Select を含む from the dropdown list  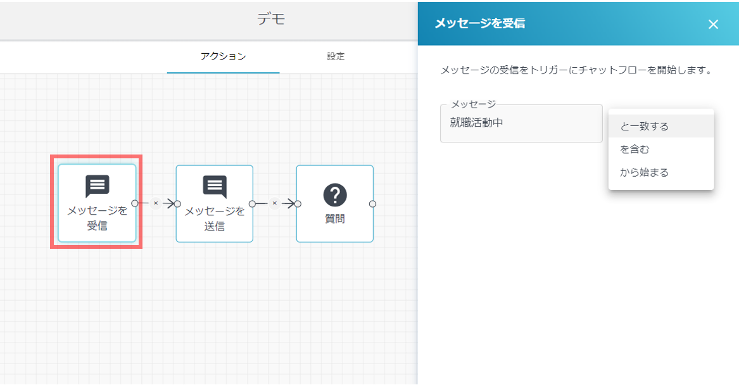point(635,149)
